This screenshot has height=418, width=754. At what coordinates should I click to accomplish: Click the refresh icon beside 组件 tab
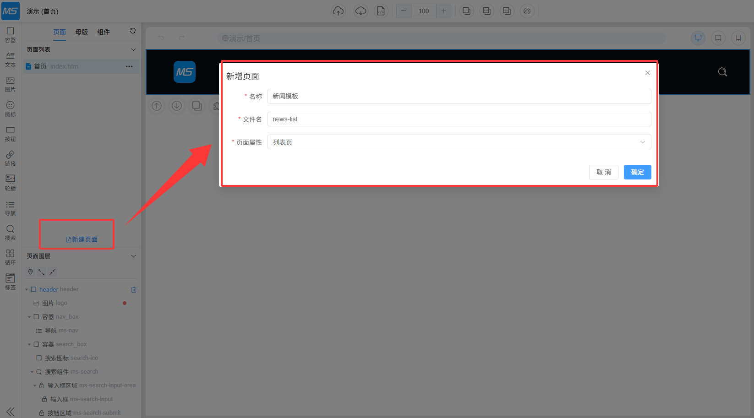point(133,31)
